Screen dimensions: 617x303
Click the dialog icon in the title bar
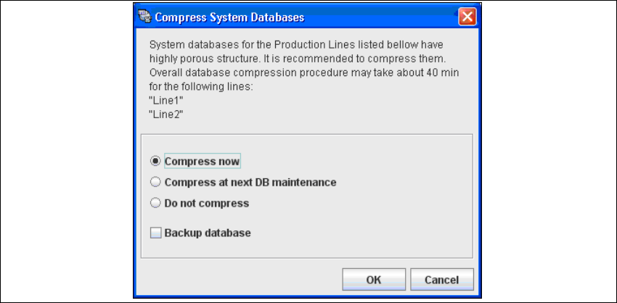point(146,16)
